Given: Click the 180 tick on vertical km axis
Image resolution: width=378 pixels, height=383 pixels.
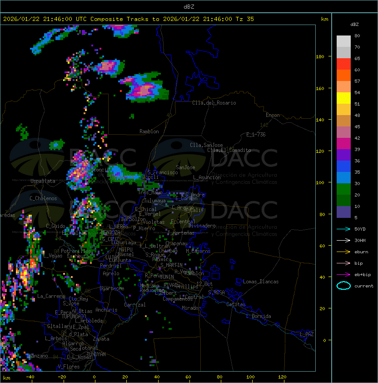Looking at the screenshot, I should click(320, 57).
